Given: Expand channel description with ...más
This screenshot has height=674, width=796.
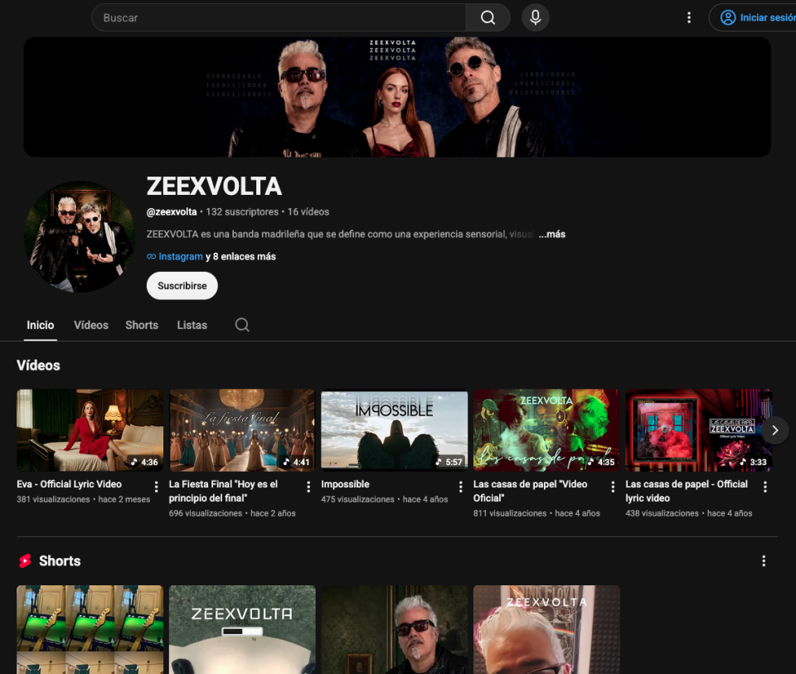Looking at the screenshot, I should coord(552,234).
